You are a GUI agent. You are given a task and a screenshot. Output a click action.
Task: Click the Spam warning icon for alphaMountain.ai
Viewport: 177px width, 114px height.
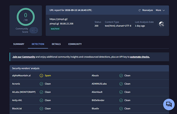(41, 76)
